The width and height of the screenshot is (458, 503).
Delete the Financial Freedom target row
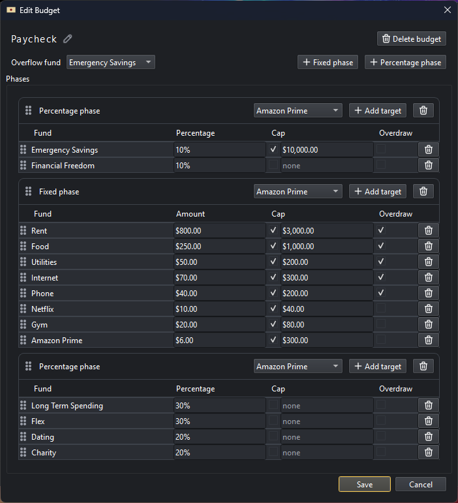pyautogui.click(x=428, y=166)
